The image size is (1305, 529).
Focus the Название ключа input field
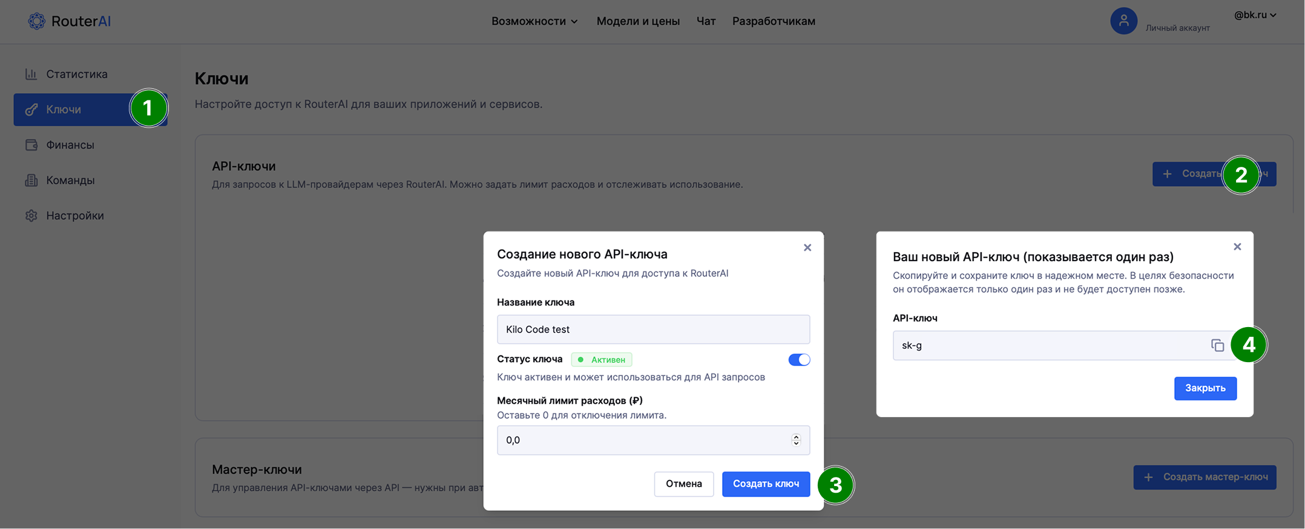coord(653,329)
